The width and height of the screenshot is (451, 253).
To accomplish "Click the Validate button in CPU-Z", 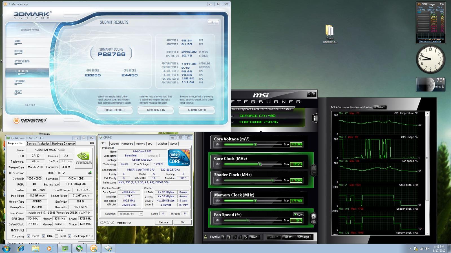I will pos(163,222).
